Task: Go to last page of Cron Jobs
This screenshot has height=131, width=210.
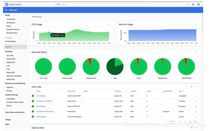Action: [196, 122]
